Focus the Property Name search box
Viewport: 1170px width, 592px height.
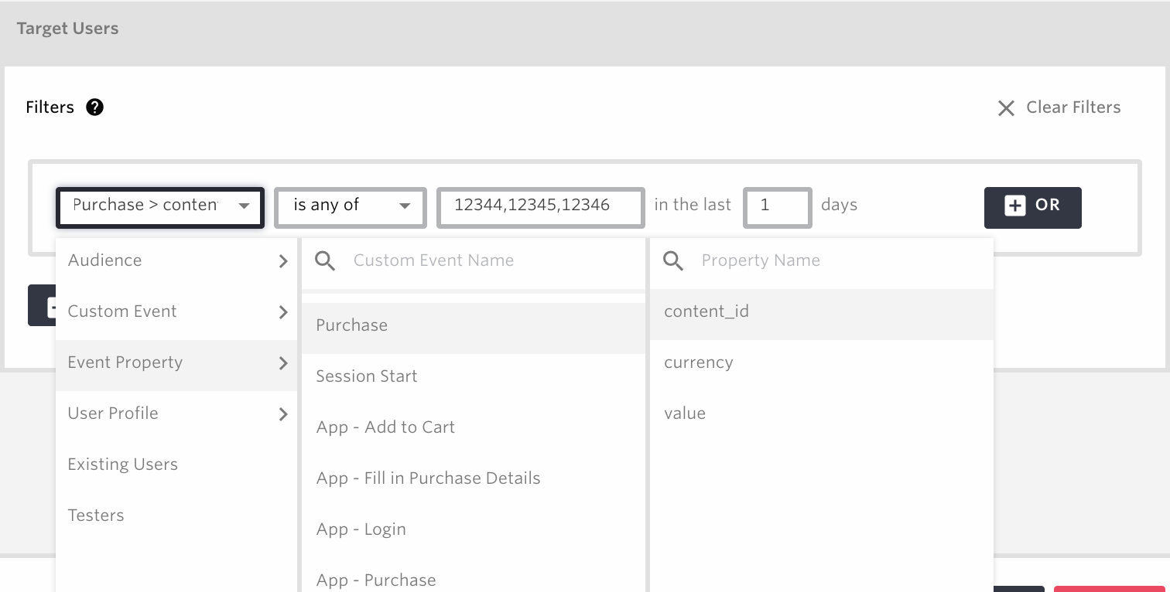pyautogui.click(x=822, y=260)
